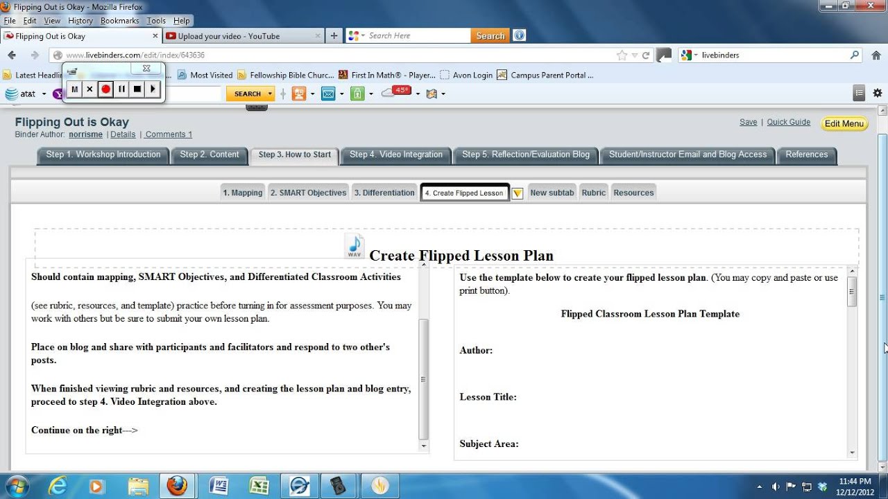
Task: Click the Save link
Action: tap(748, 122)
